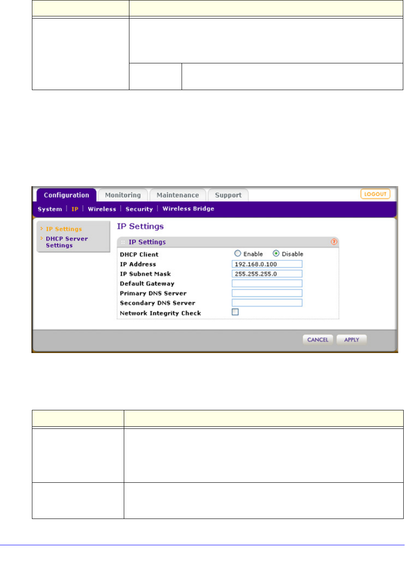The height and width of the screenshot is (575, 405).
Task: Open the Support tab
Action: click(228, 195)
